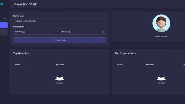Click start date 13/04/2022
This screenshot has height=104, width=185.
(x=20, y=32)
